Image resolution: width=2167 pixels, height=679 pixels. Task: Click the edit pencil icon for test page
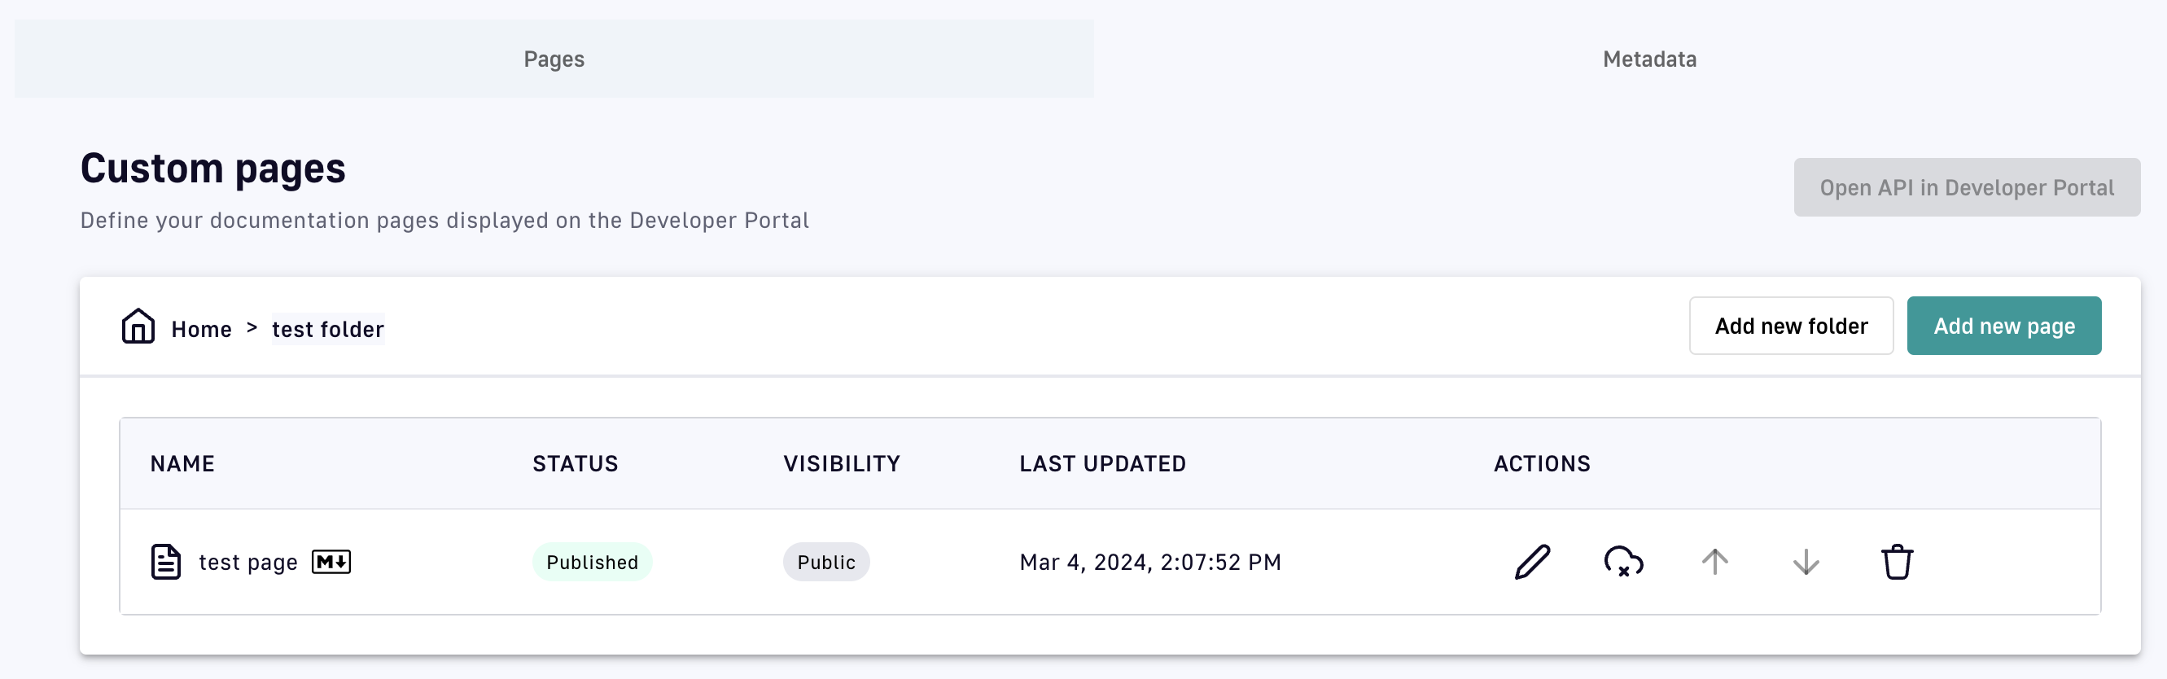pyautogui.click(x=1532, y=562)
